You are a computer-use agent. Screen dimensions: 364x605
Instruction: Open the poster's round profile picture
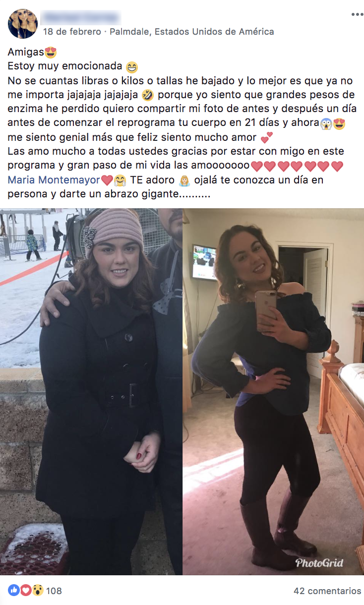point(23,24)
